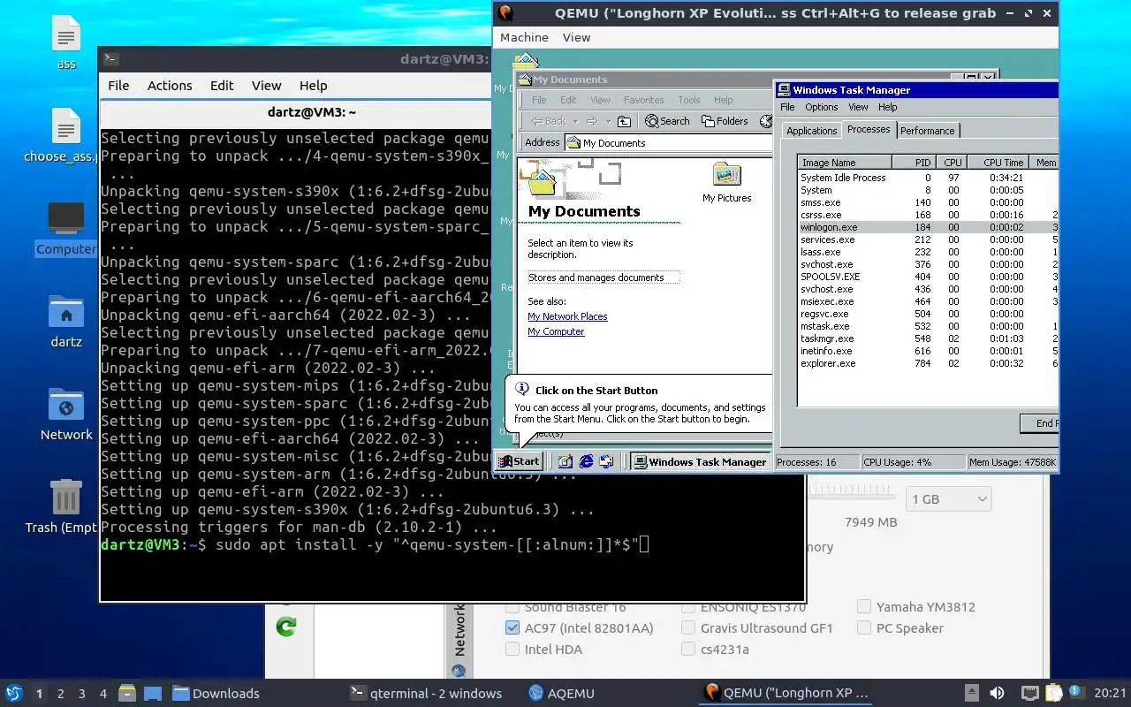
Task: Enable Intel HDA sound card
Action: tap(512, 650)
